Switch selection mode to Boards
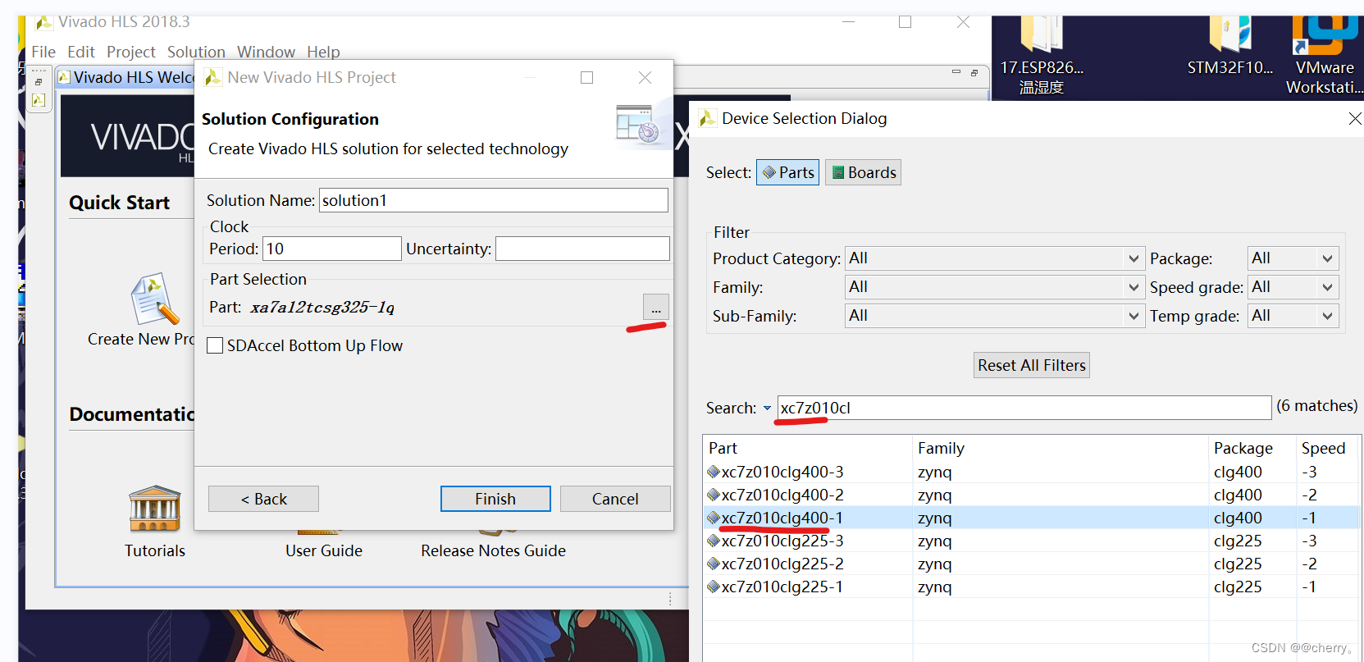This screenshot has width=1364, height=662. [863, 172]
